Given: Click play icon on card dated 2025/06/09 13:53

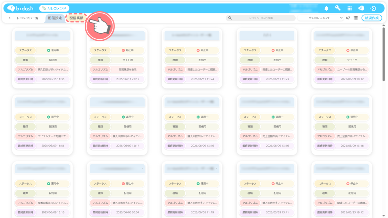Looking at the screenshot, I should pos(48,117).
